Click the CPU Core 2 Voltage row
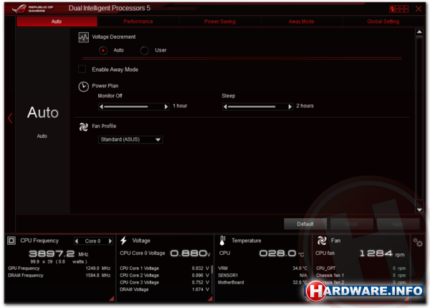The image size is (430, 308). point(164,275)
